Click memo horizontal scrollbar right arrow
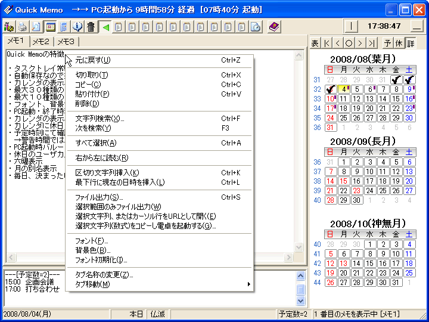The image size is (429, 322). (x=288, y=257)
